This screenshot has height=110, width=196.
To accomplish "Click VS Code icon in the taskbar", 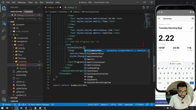I will click(x=17, y=108).
